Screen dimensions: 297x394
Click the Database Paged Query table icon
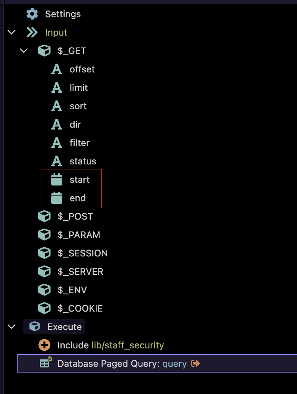45,363
